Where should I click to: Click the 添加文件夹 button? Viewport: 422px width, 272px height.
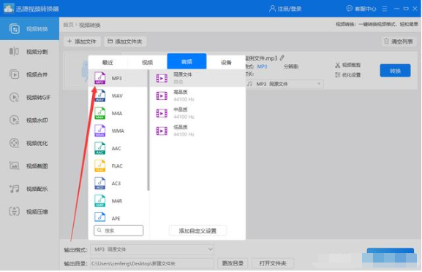[125, 42]
